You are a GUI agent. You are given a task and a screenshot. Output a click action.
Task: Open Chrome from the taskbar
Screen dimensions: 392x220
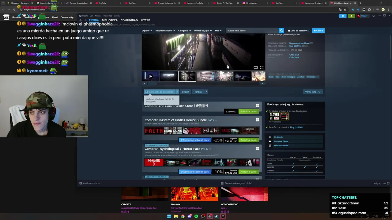(x=183, y=216)
